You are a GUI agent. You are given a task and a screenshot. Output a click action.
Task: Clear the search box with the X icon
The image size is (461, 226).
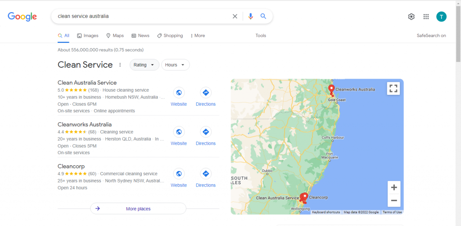pos(235,16)
